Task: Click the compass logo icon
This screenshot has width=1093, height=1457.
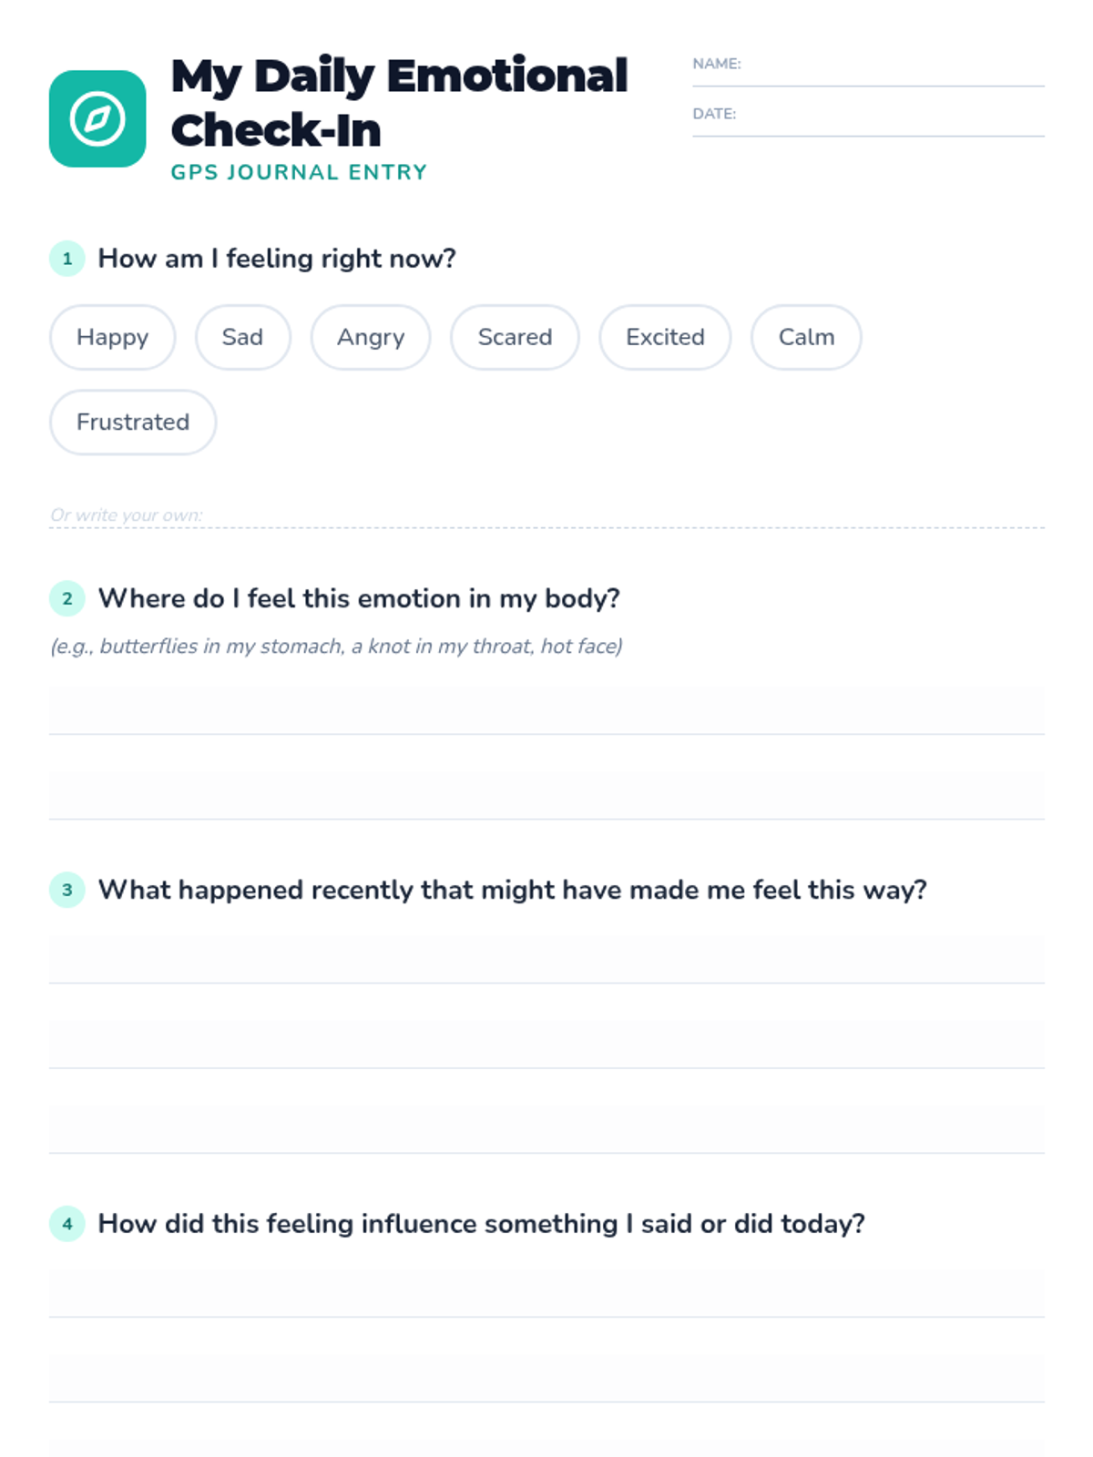Action: pos(97,119)
